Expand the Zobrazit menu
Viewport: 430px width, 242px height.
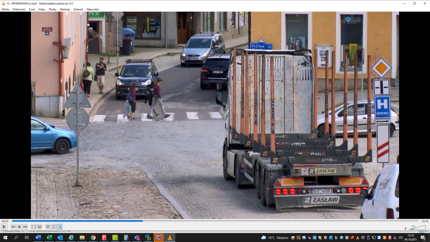click(x=78, y=9)
